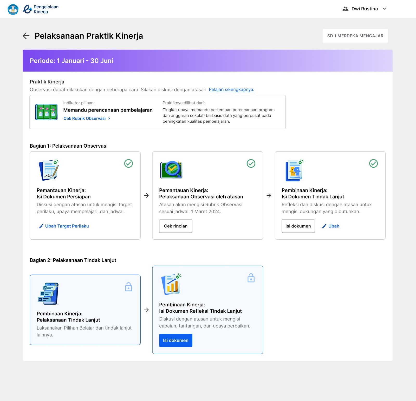The height and width of the screenshot is (401, 416).
Task: Open Cek Rubrik Observasi link
Action: click(84, 119)
